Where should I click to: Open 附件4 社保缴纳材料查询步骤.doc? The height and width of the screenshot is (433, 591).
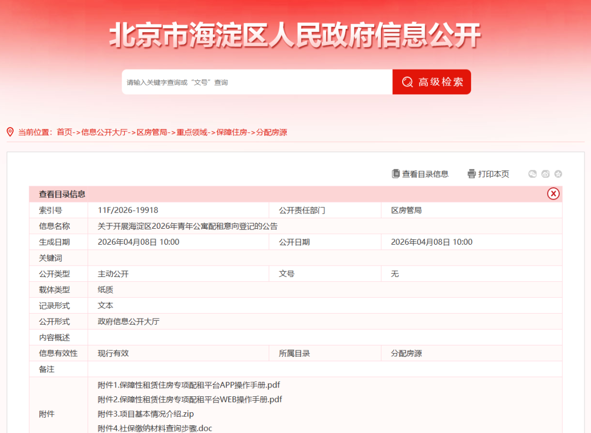pos(155,428)
